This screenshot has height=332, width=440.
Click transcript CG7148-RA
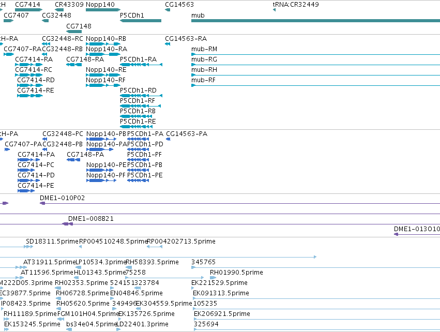coord(74,65)
